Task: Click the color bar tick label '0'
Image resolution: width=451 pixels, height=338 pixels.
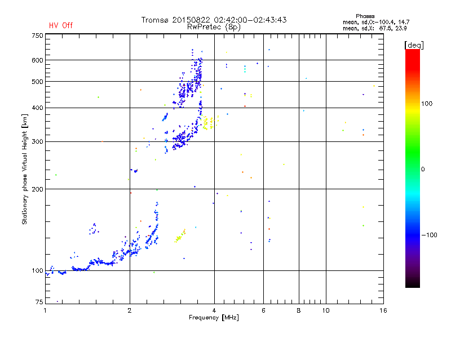Action: point(423,170)
